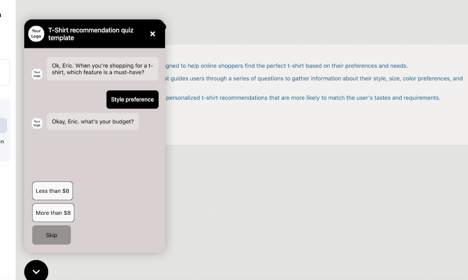The width and height of the screenshot is (468, 280).
Task: Select the Style preference answer
Action: 132,100
